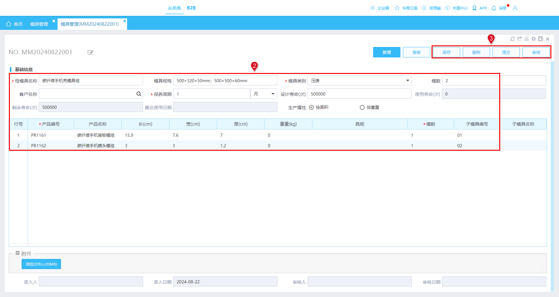Image resolution: width=559 pixels, height=297 pixels.
Task: Go to 首页 home tab
Action: pos(14,24)
